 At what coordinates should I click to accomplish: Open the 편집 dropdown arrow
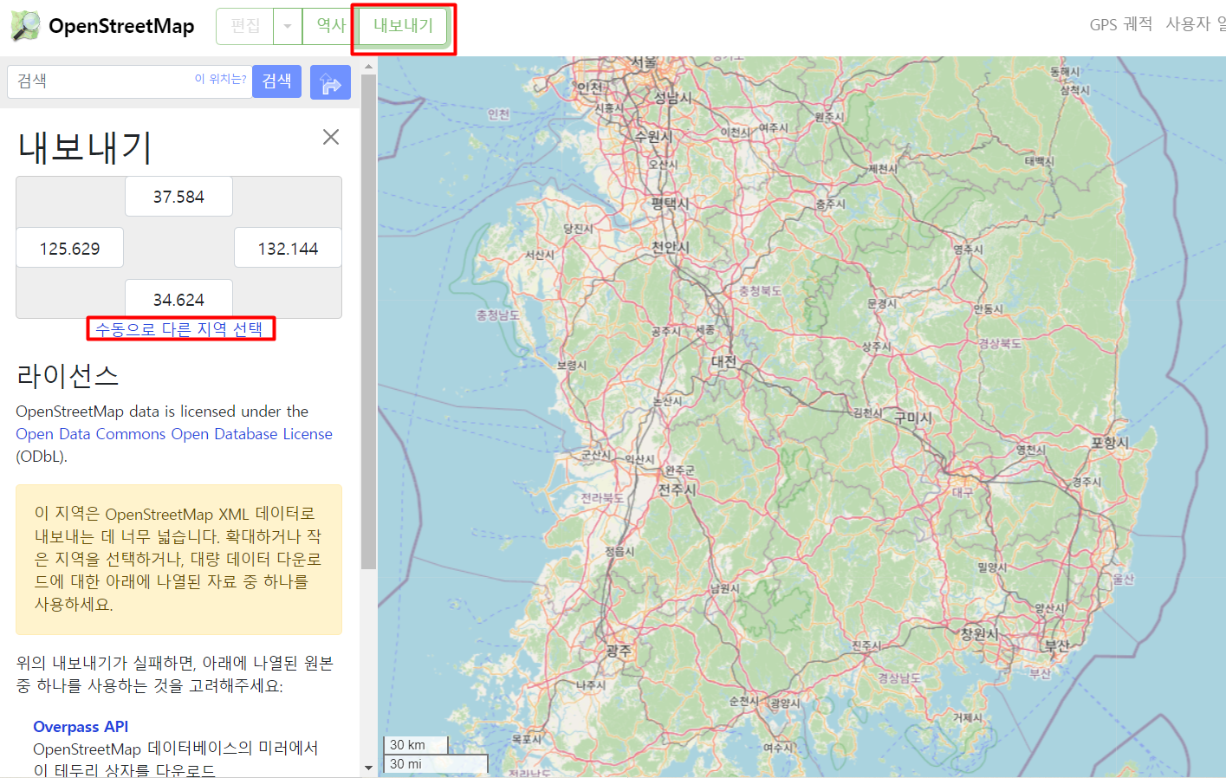tap(288, 26)
